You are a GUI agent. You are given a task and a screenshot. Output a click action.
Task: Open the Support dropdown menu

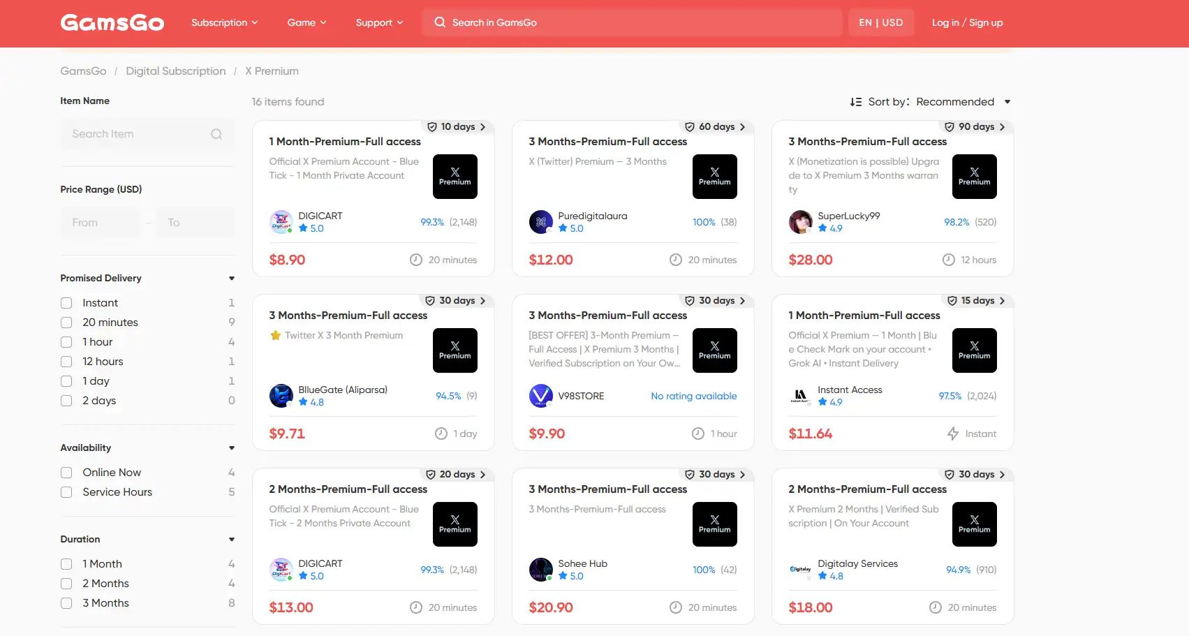click(x=380, y=22)
